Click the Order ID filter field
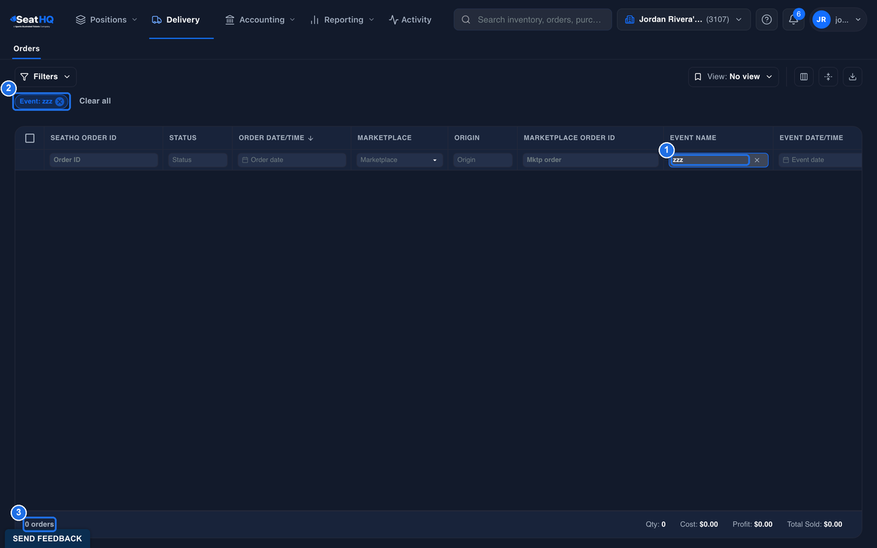 pos(103,160)
